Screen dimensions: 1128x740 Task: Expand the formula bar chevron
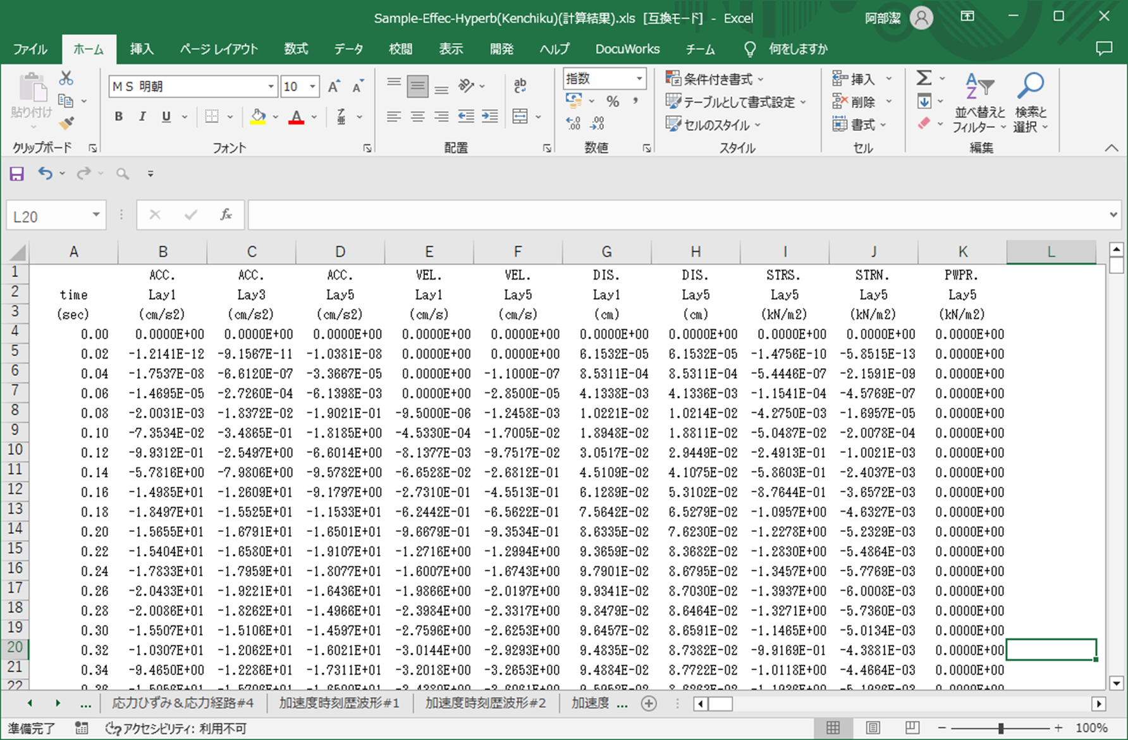(1113, 215)
